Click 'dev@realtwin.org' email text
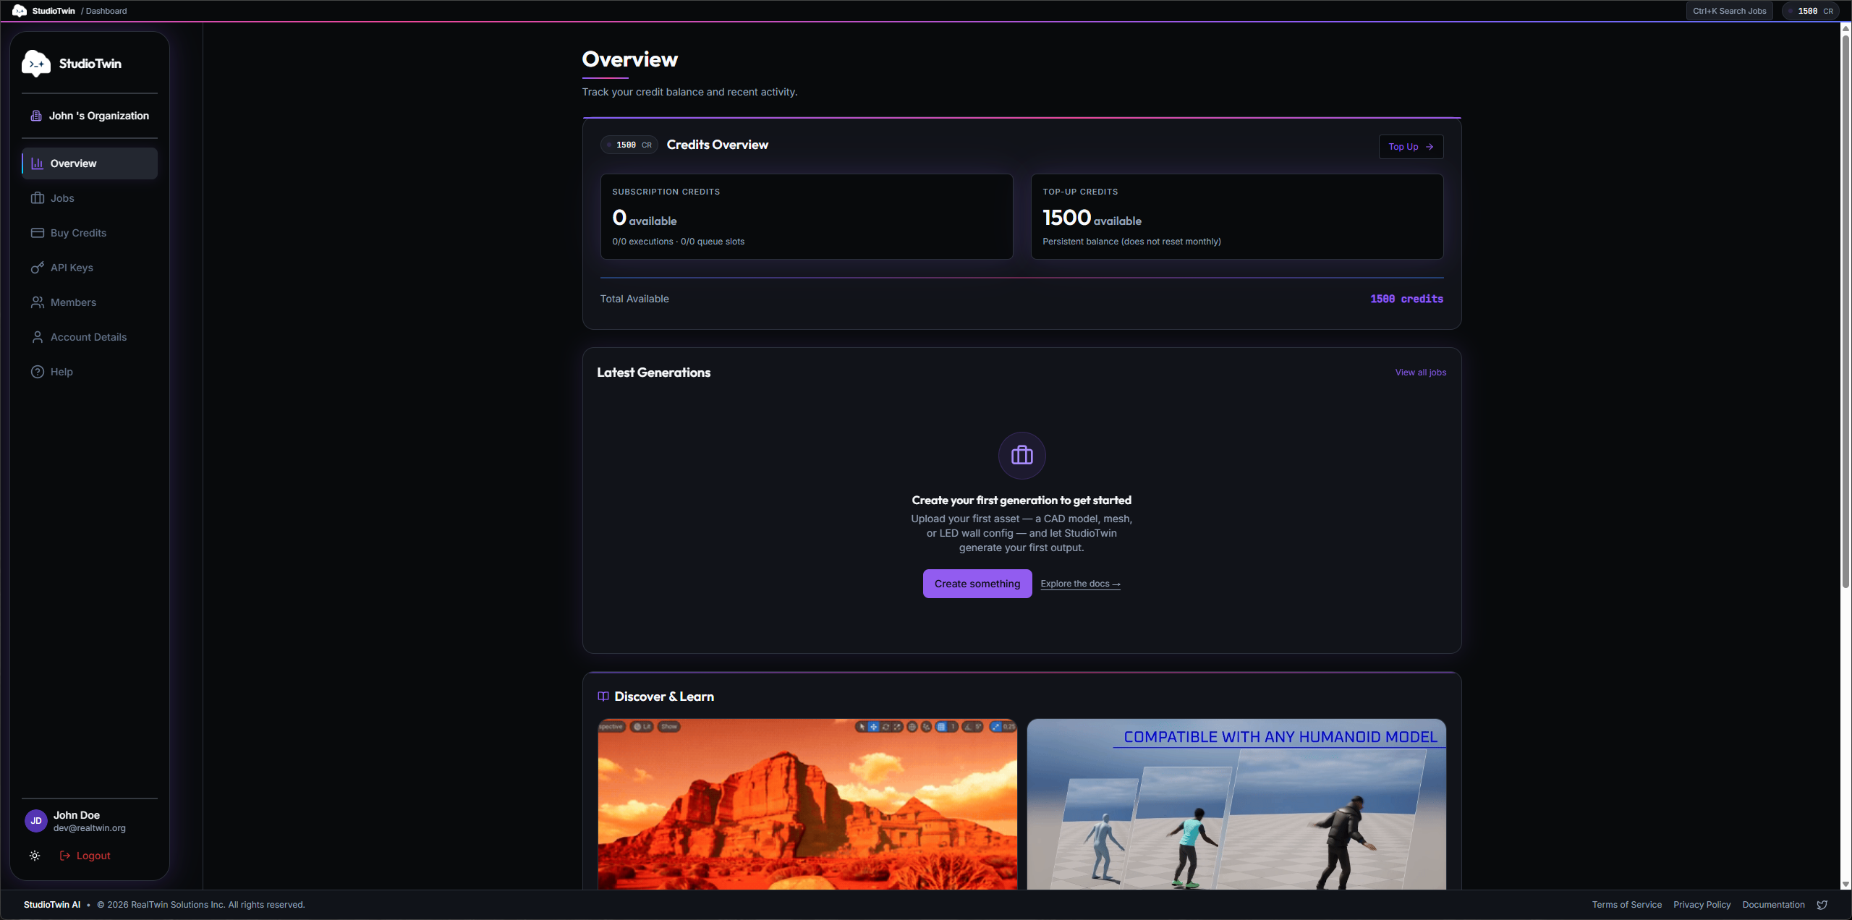This screenshot has height=920, width=1852. coord(89,828)
